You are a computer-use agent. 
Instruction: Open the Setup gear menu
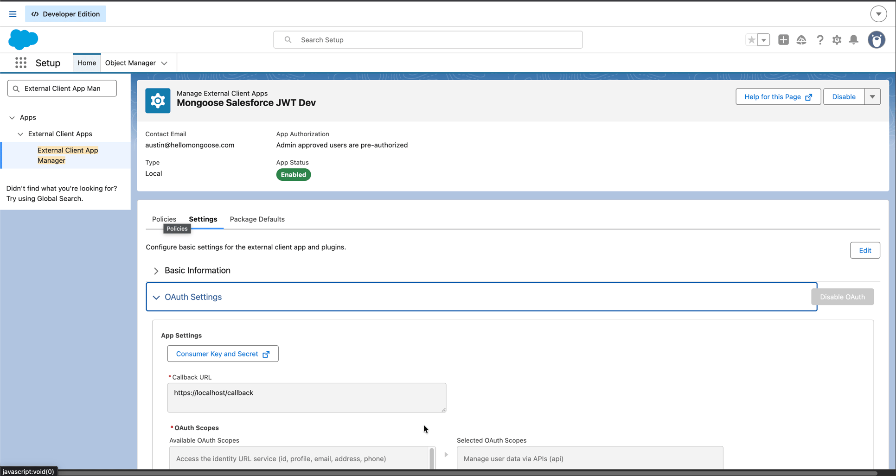837,40
